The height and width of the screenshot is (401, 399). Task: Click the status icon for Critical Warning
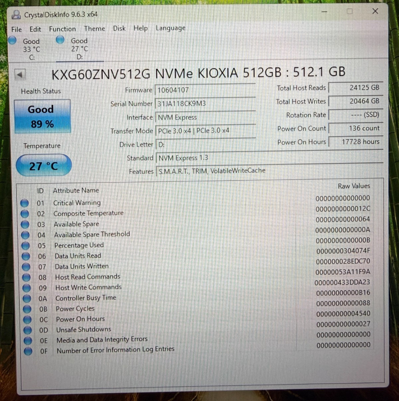pyautogui.click(x=24, y=203)
